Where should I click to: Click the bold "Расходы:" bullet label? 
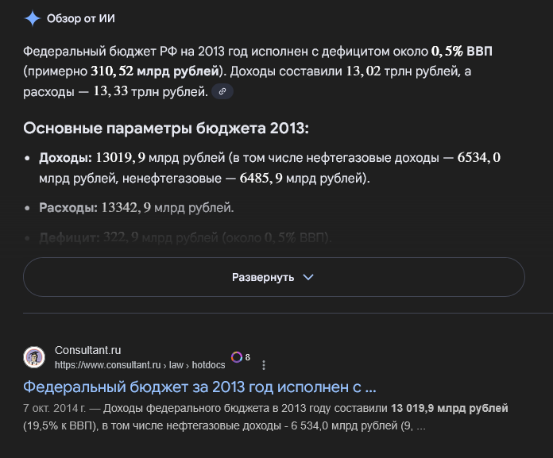(x=68, y=208)
